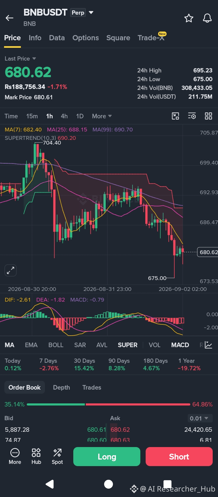Tap the green Long button

[x=107, y=456]
